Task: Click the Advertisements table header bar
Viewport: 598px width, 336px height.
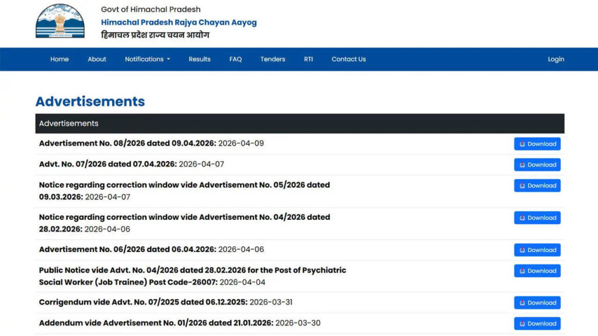Action: click(300, 124)
